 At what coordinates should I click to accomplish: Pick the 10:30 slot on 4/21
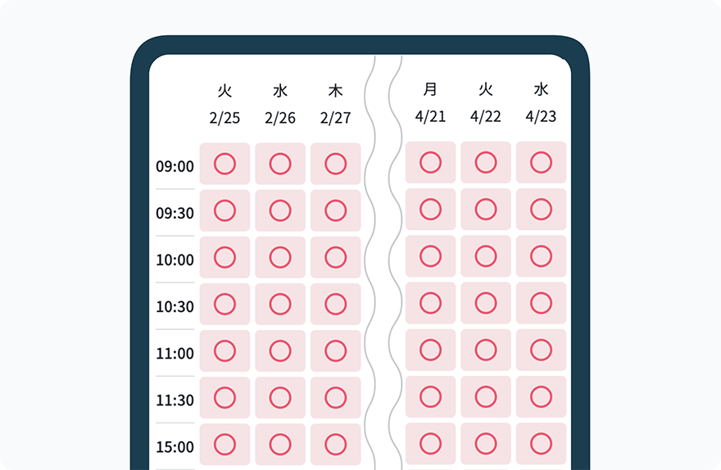click(430, 303)
